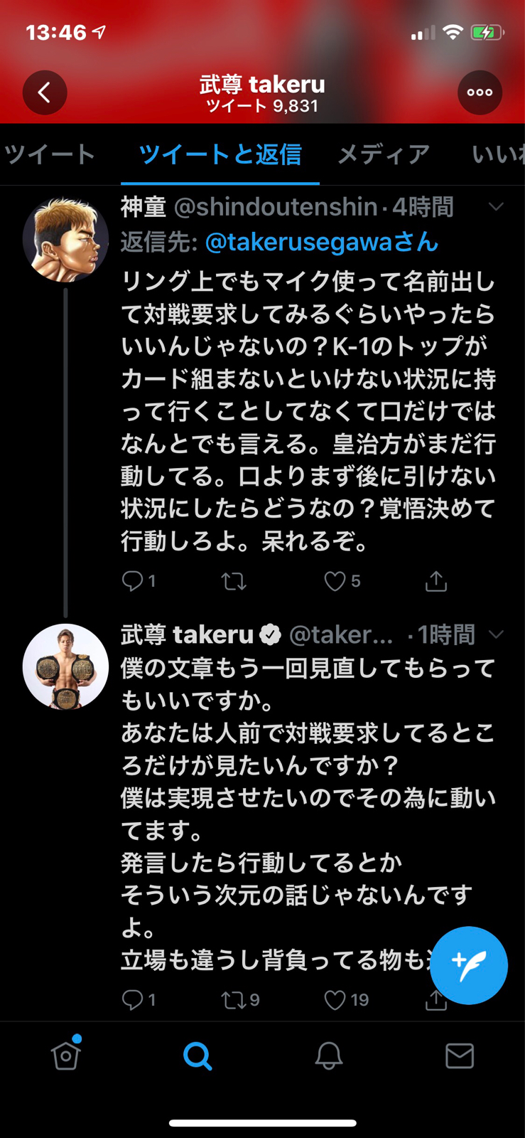Expand dropdown chevron on 神童's tweet
Image resolution: width=525 pixels, height=1138 pixels.
click(496, 207)
